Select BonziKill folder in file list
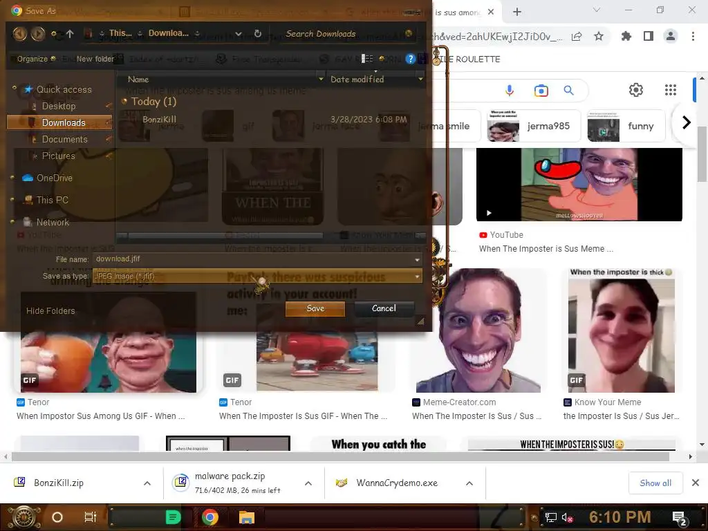This screenshot has width=708, height=531. 160,119
